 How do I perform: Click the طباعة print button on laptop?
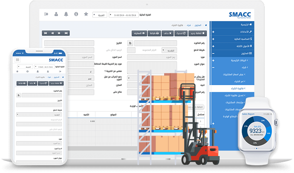(x=153, y=34)
